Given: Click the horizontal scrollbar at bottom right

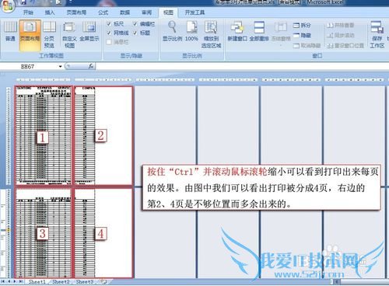Looking at the screenshot, I should point(362,281).
